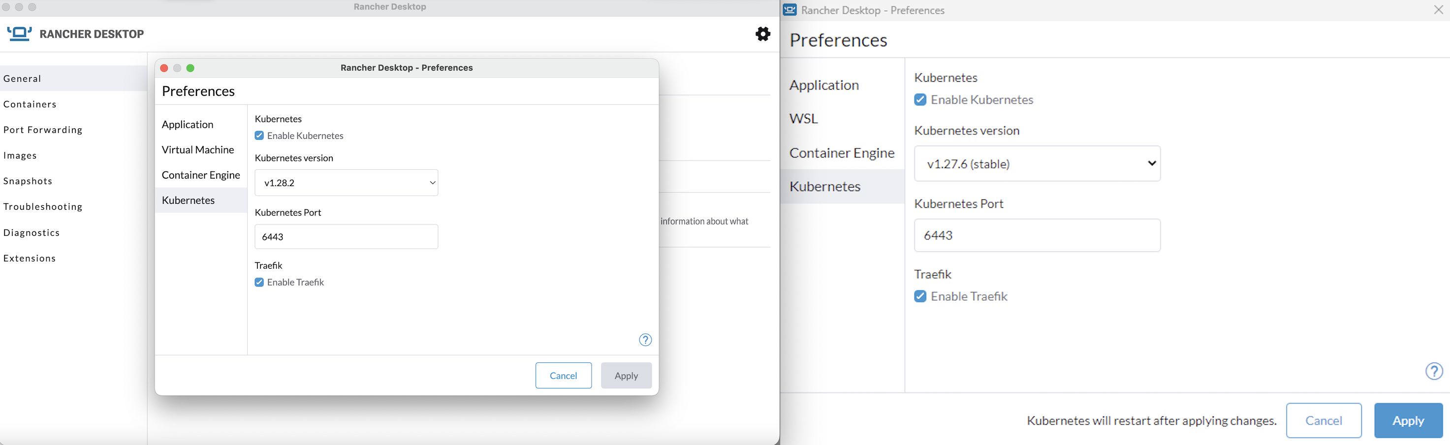Viewport: 1450px width, 445px height.
Task: Select Virtual Machine tab in Preferences dialog
Action: 201,150
